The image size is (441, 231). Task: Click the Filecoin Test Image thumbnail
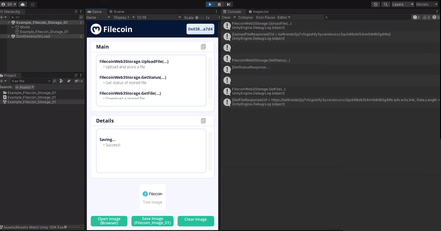152,197
